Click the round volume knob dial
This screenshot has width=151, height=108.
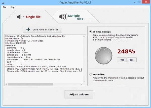[104, 56]
